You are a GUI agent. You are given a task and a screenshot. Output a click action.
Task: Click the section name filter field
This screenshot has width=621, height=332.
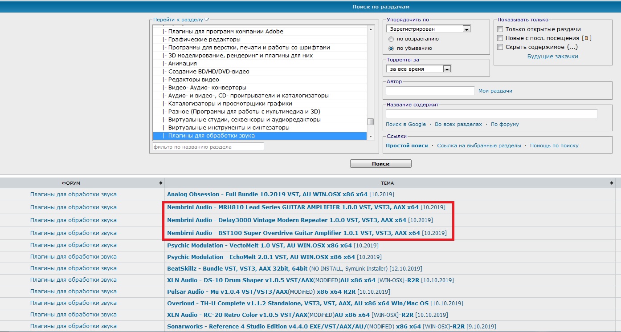[208, 146]
